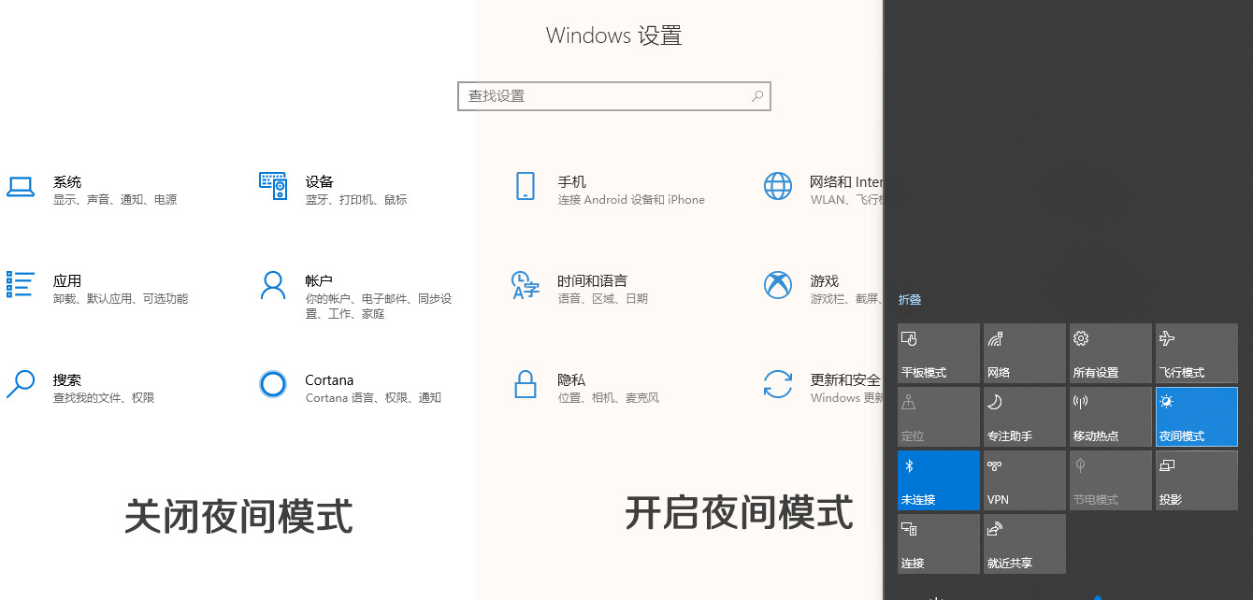Open 手机 phone settings icon
The image size is (1253, 600).
[525, 186]
